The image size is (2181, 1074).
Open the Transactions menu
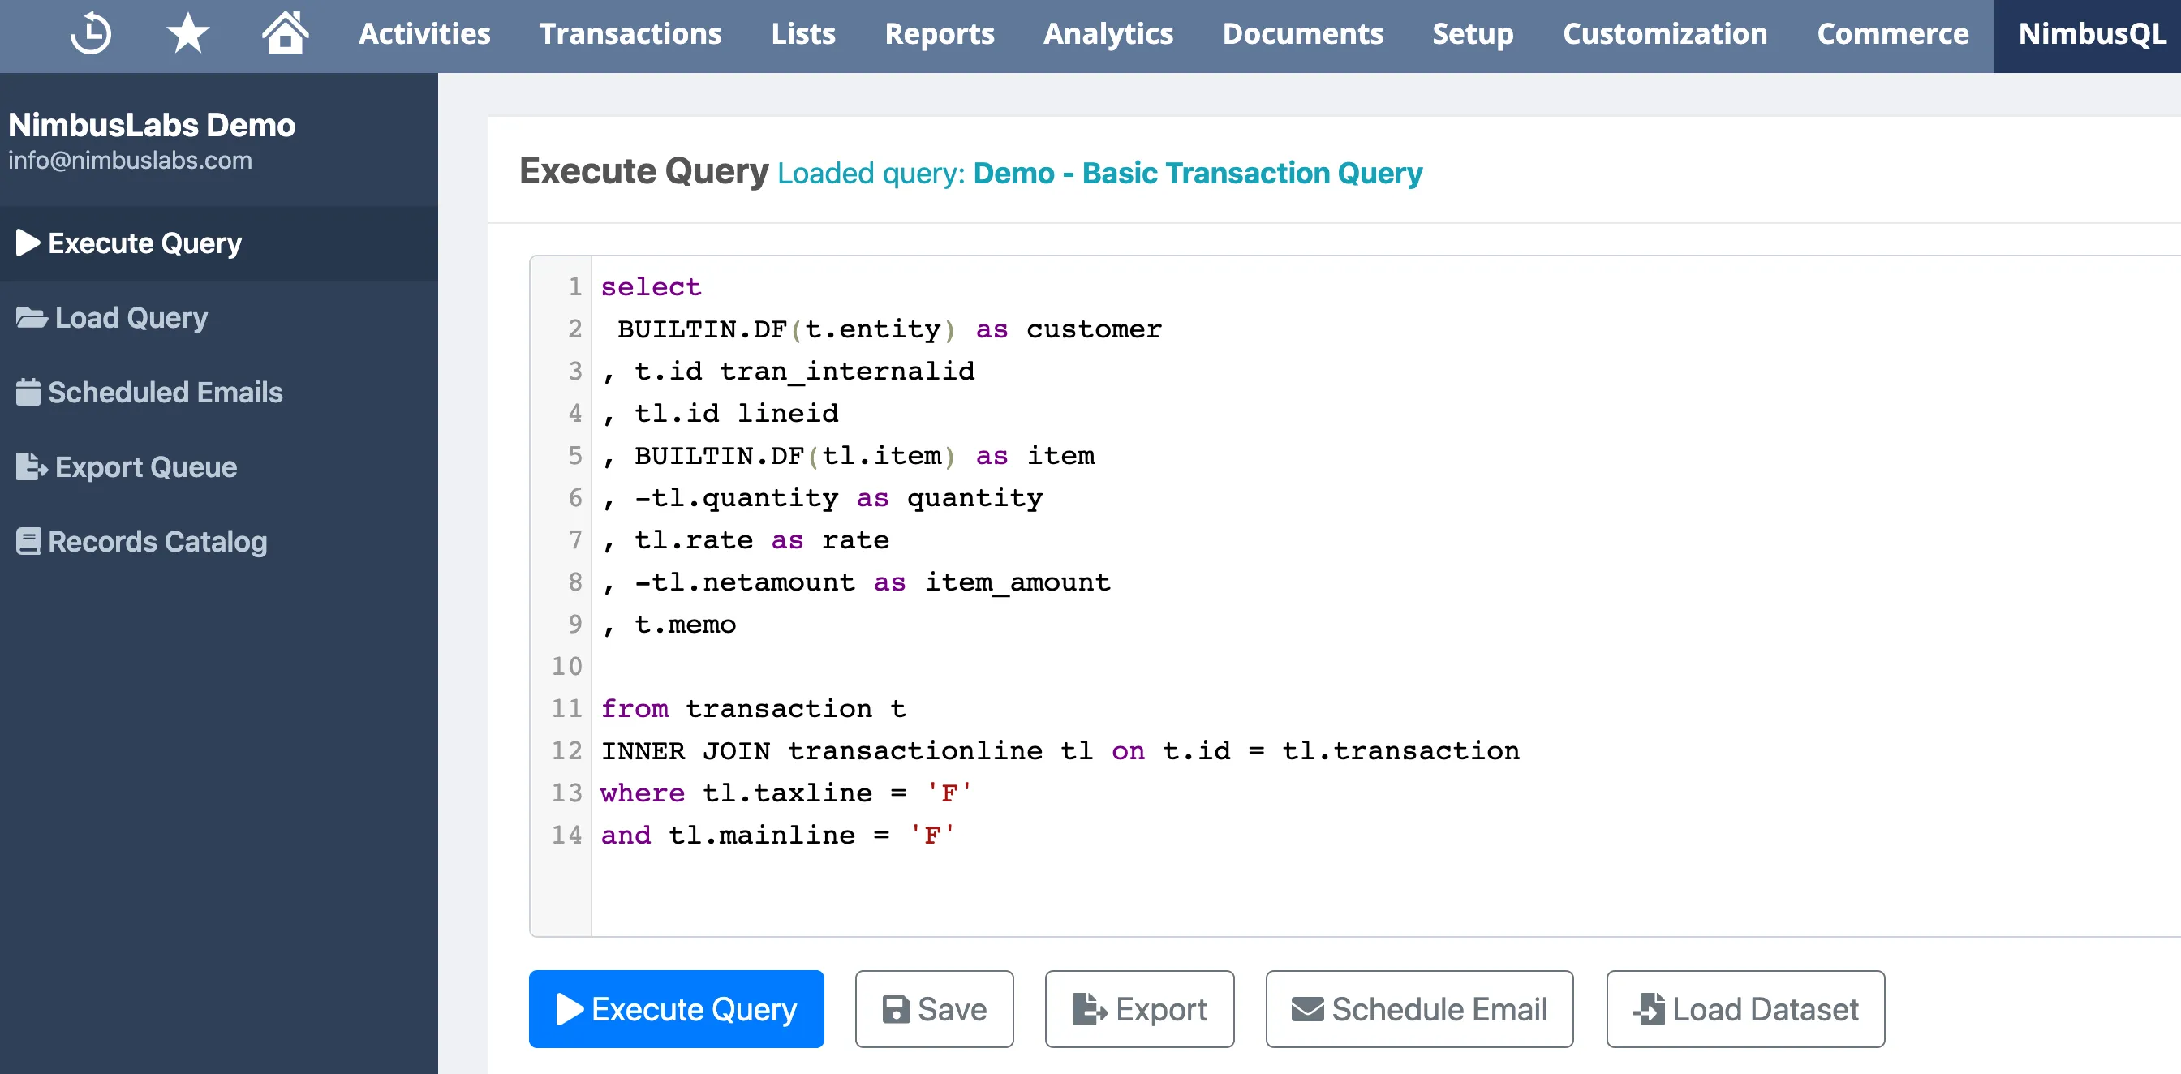[x=630, y=34]
